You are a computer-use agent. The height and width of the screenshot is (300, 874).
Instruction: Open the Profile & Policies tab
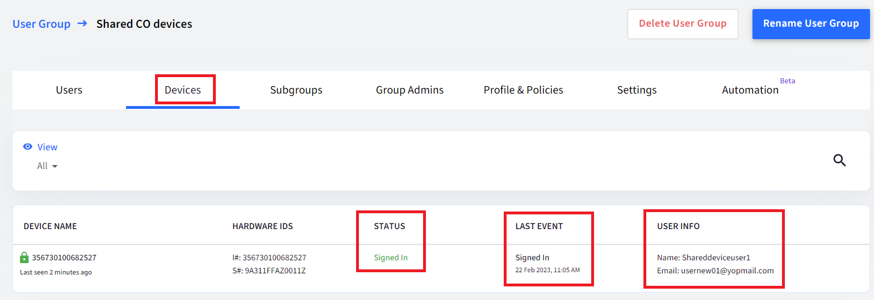524,90
